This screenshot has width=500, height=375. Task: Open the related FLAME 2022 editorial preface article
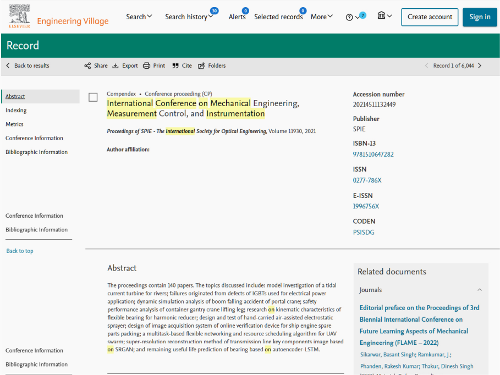(419, 326)
